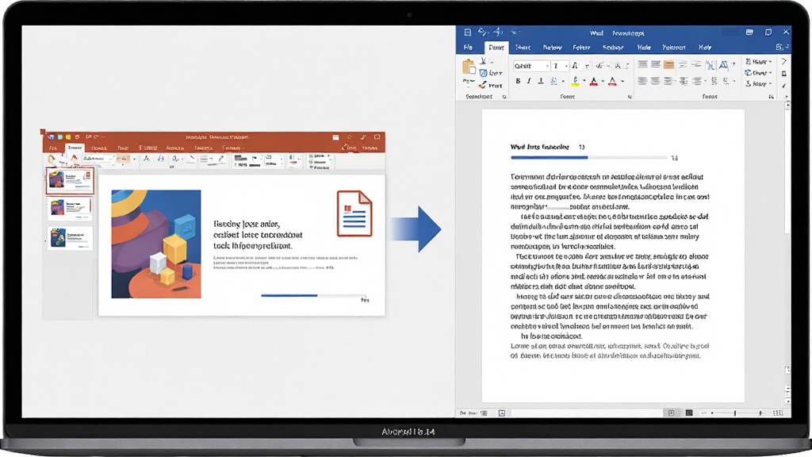Click the Copy icon in Word's clipboard group

point(483,73)
